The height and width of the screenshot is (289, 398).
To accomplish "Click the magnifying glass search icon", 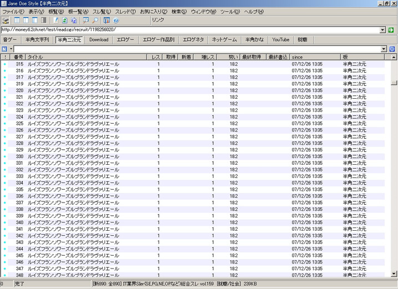I will tap(95, 21).
